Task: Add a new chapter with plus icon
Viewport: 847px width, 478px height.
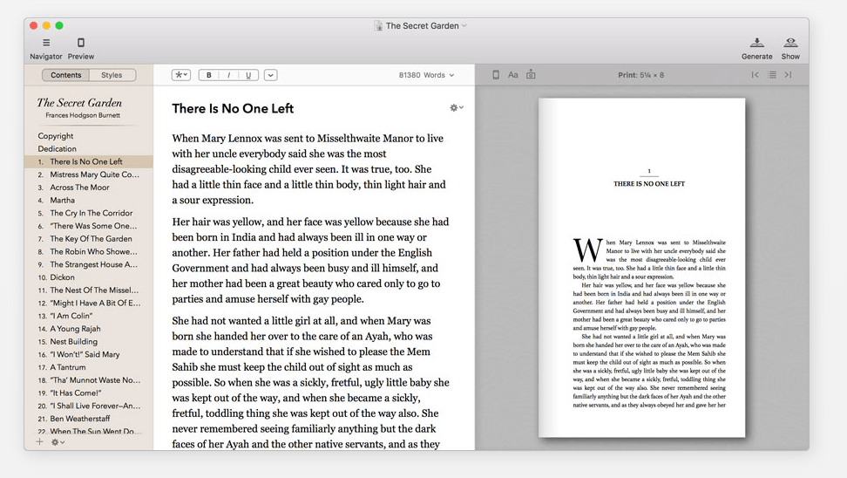Action: point(39,441)
